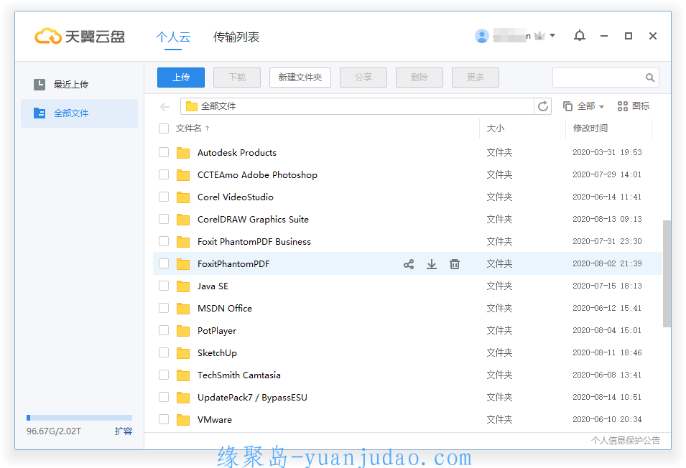Viewport: 686px width, 468px height.
Task: Click the 扩容 expand storage link
Action: click(x=124, y=431)
